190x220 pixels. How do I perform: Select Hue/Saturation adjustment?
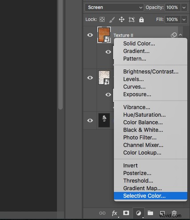point(150,115)
